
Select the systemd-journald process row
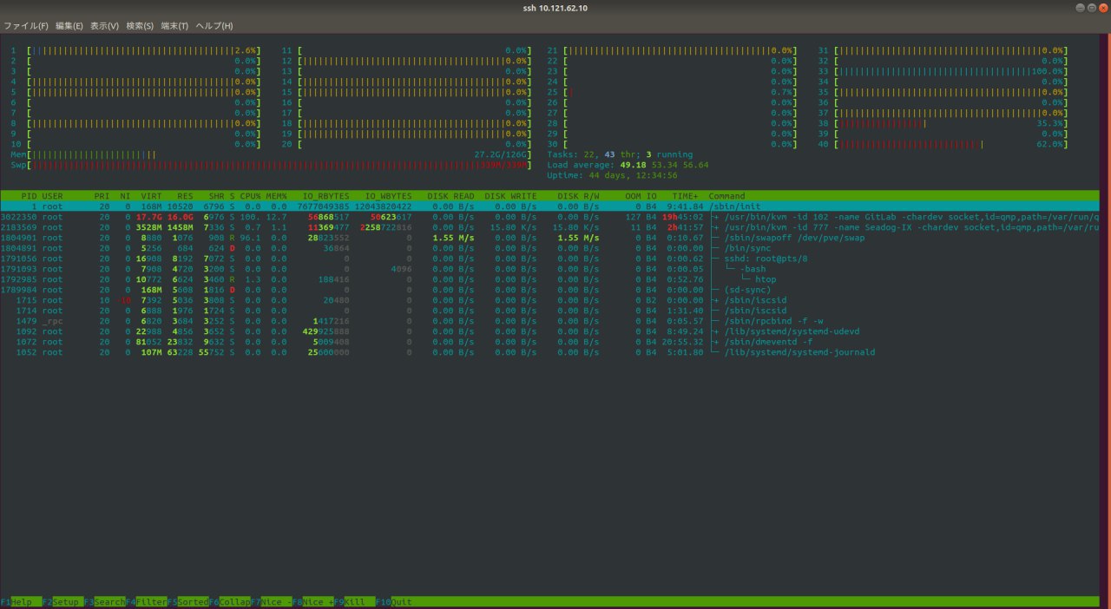549,352
